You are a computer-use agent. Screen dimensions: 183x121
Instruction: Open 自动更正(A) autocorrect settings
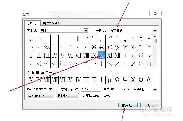[40, 96]
